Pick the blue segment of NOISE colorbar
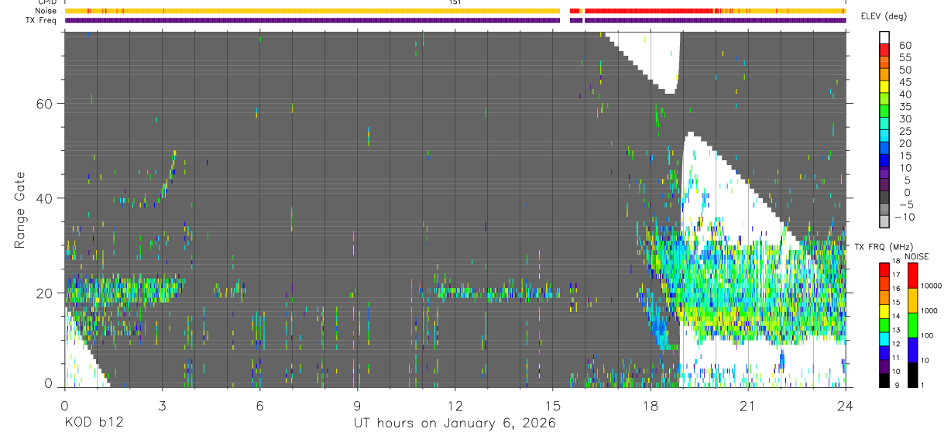This screenshot has height=439, width=951. pos(912,350)
